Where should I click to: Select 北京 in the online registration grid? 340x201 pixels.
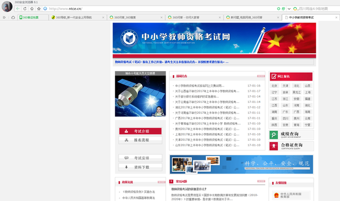(x=275, y=86)
